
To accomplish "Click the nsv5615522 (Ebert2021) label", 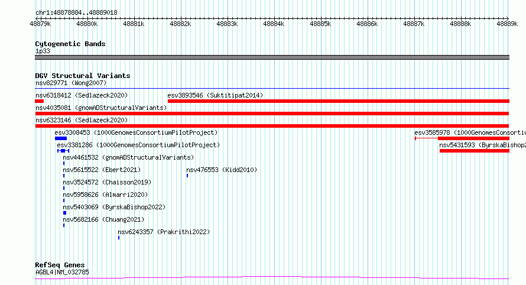I will click(x=102, y=170).
